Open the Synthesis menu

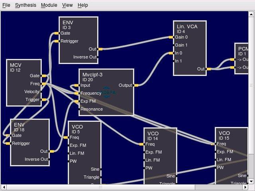(x=25, y=5)
